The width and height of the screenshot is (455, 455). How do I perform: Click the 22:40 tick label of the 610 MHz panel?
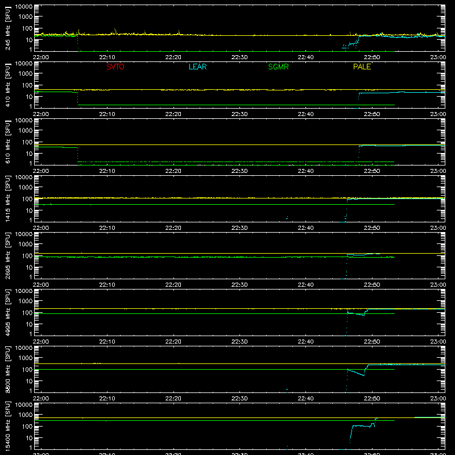click(305, 171)
